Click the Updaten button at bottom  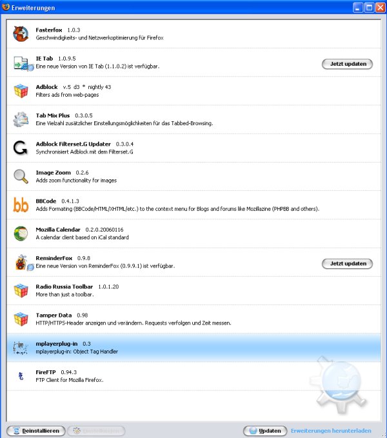point(265,431)
